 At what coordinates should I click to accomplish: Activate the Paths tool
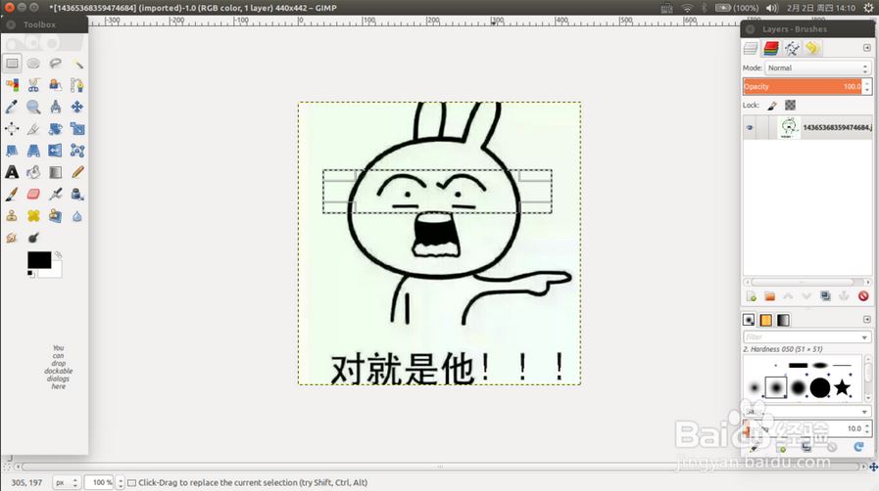tap(77, 85)
